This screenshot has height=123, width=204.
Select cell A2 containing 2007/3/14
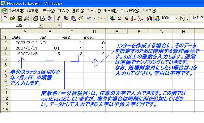[x=25, y=43]
